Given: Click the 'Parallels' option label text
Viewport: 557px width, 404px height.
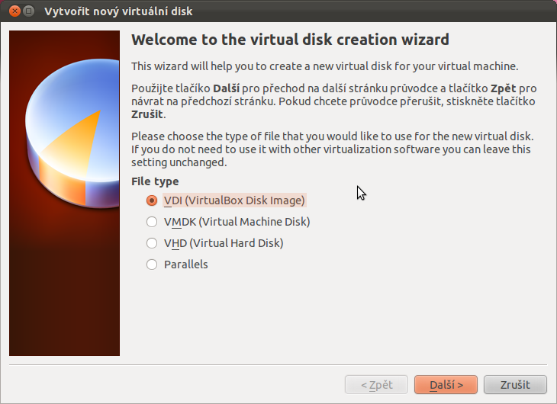Looking at the screenshot, I should click(x=185, y=265).
